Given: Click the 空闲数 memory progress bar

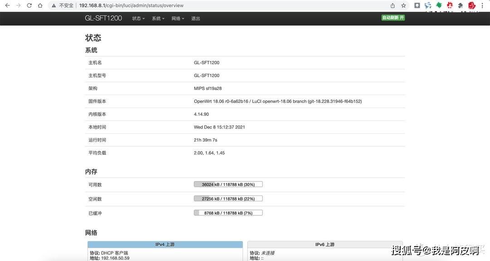Looking at the screenshot, I should point(228,199).
